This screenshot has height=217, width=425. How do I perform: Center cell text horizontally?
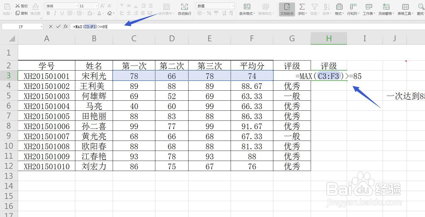[129, 13]
